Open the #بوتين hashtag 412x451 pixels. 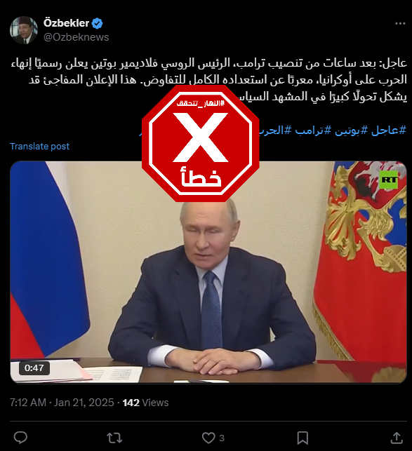tap(351, 130)
